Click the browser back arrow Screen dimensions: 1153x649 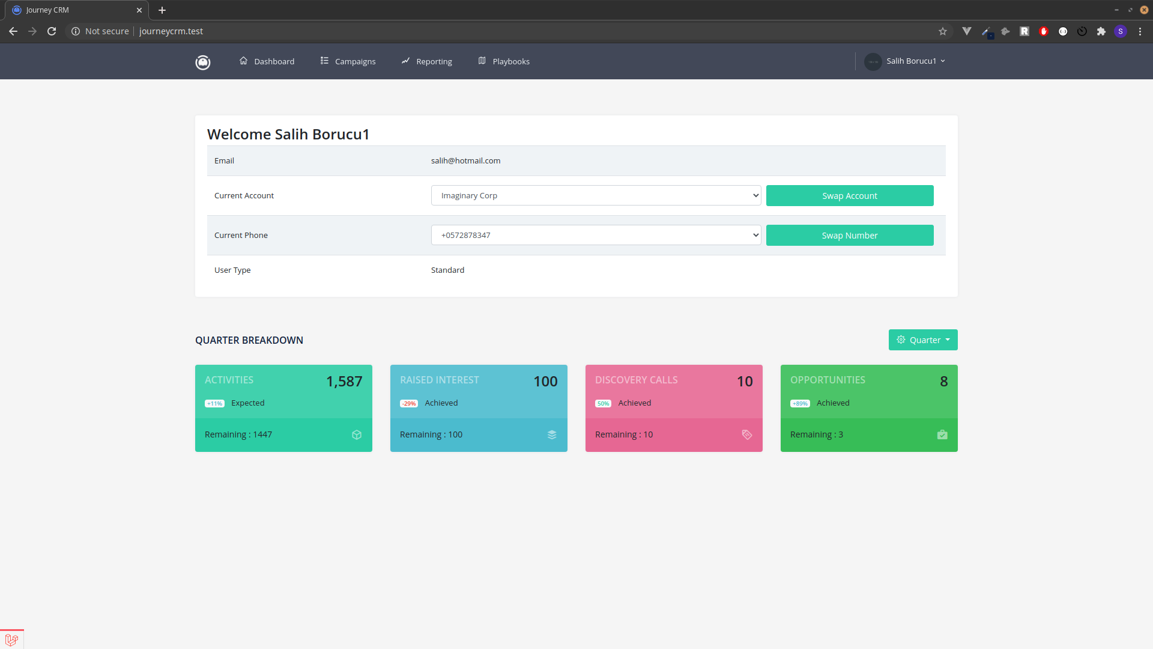tap(13, 31)
